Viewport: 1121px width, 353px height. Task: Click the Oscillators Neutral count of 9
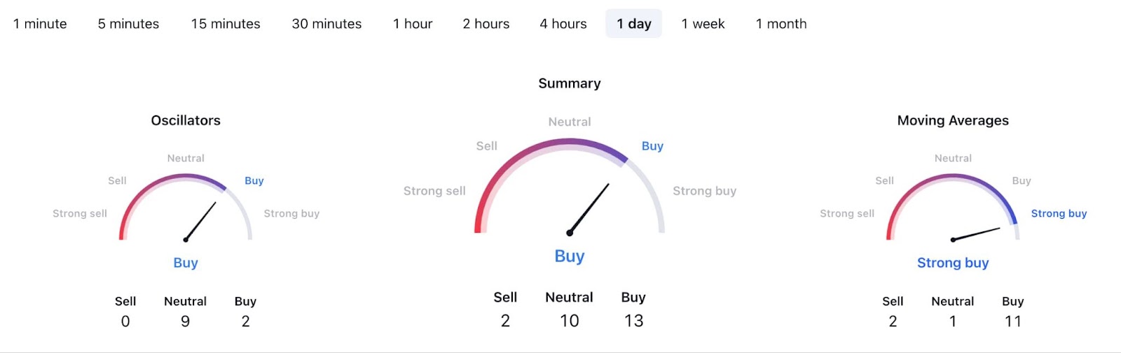pyautogui.click(x=185, y=322)
